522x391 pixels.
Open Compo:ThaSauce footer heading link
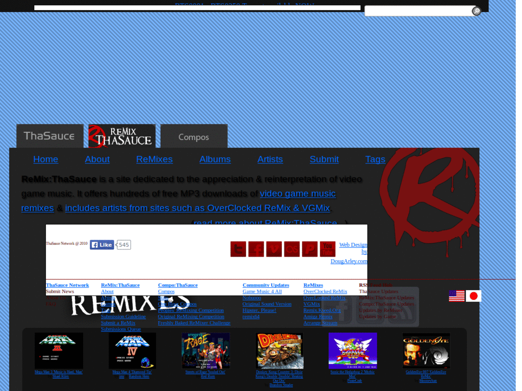[x=178, y=285]
